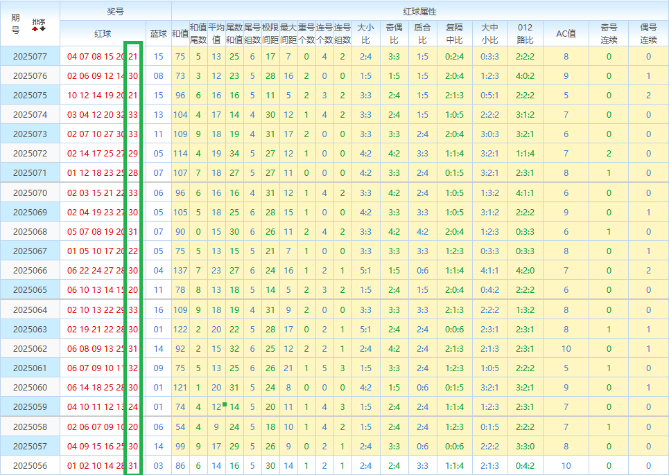The height and width of the screenshot is (475, 669).
Task: Click the 尾号组数 column header
Action: (x=252, y=34)
